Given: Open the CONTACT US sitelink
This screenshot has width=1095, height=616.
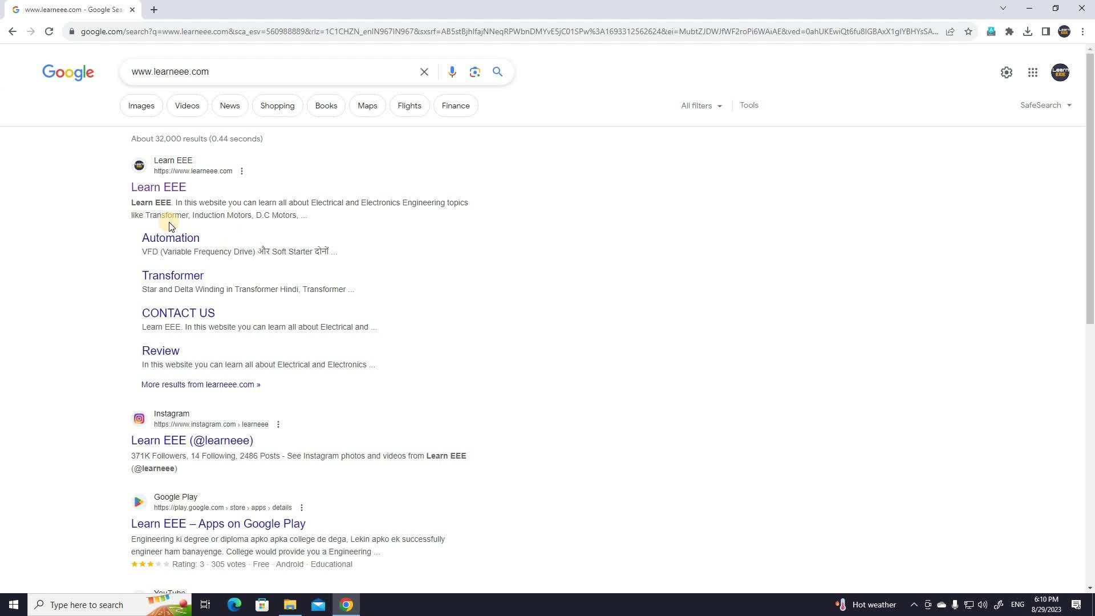Looking at the screenshot, I should click(179, 313).
